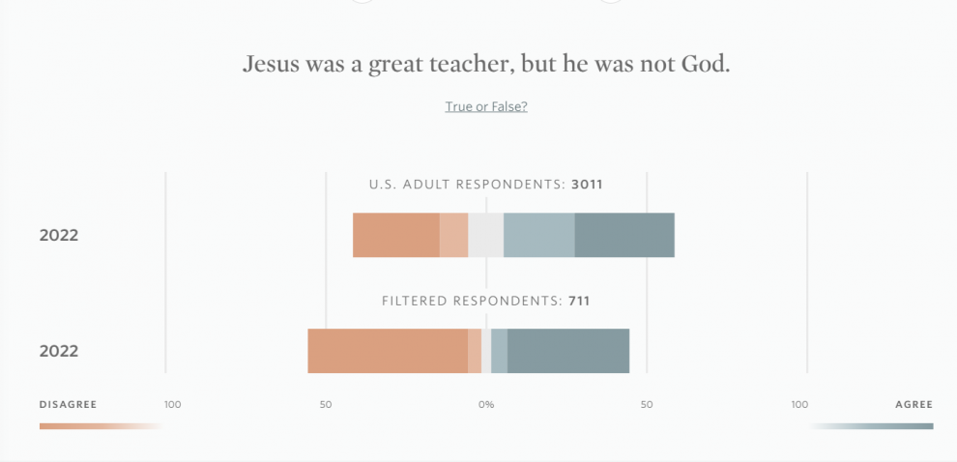957x462 pixels.
Task: Click light blue segment in filtered respondents bar
Action: (x=499, y=351)
